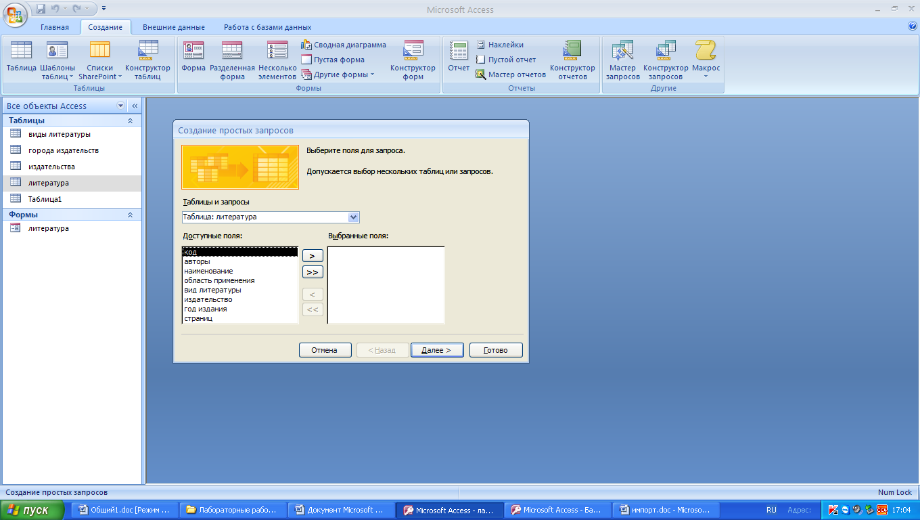Image resolution: width=920 pixels, height=520 pixels.
Task: Open Шаблоны таблиц dropdown
Action: click(57, 60)
